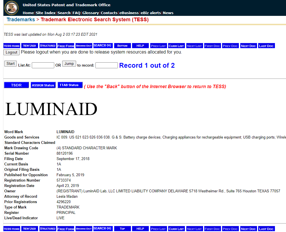This screenshot has width=286, height=232.
Task: Open the eBusiness header link
Action: (x=129, y=13)
